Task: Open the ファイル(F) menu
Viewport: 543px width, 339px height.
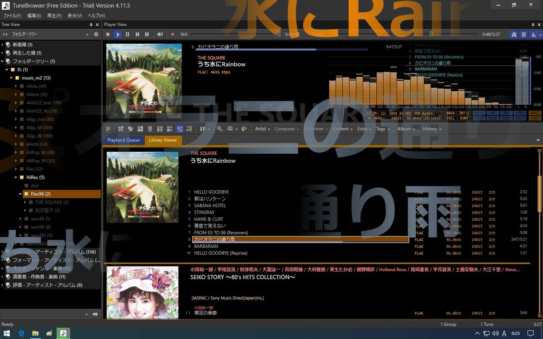Action: pos(12,16)
